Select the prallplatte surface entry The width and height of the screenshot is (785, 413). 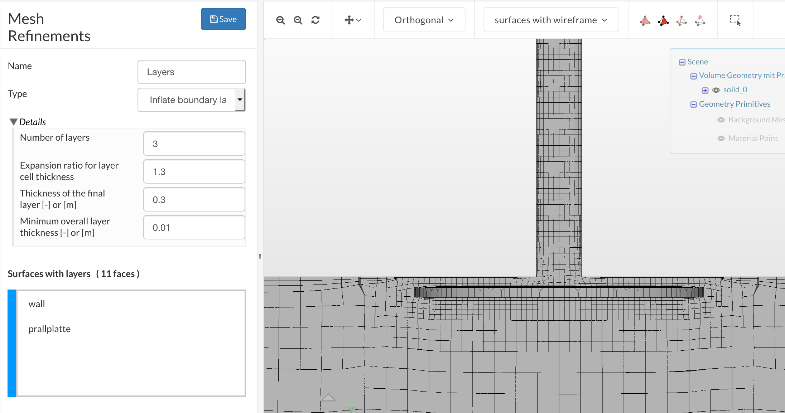[x=49, y=329]
